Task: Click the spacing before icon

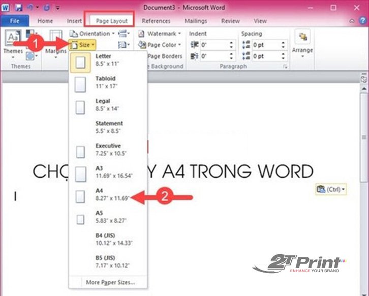Action: pyautogui.click(x=246, y=45)
